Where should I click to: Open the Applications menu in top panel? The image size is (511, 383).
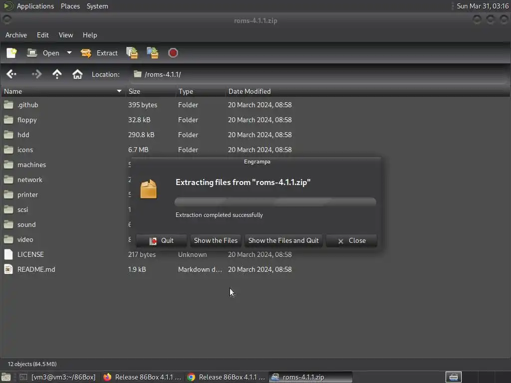(x=35, y=6)
